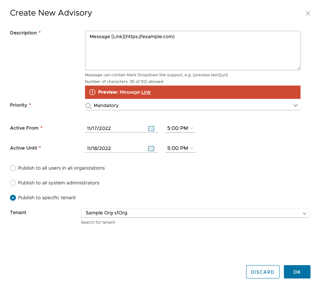Close the Create New Advisory dialog
Viewport: 319px width, 287px height.
tap(308, 13)
